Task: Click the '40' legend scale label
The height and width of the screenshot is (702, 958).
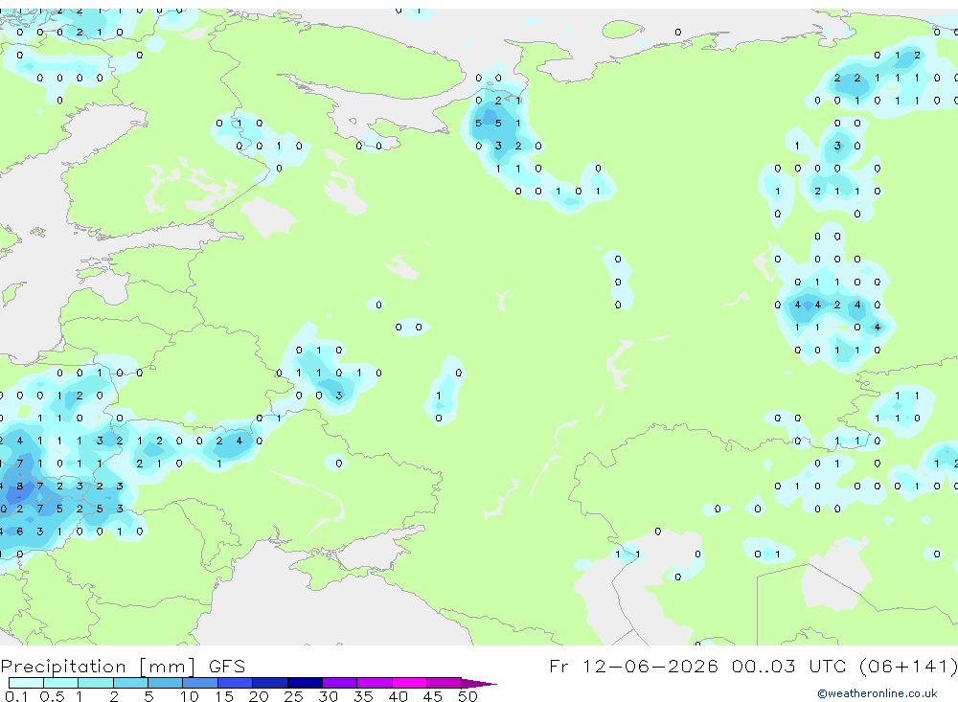Action: (x=398, y=696)
